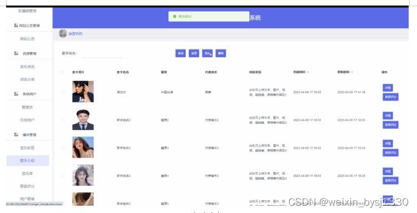Click the 周杰伦 name cell
This screenshot has height=213, width=417.
[x=121, y=92]
